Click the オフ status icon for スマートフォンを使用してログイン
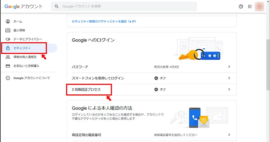Viewport: 270px width, 142px height. tap(156, 78)
